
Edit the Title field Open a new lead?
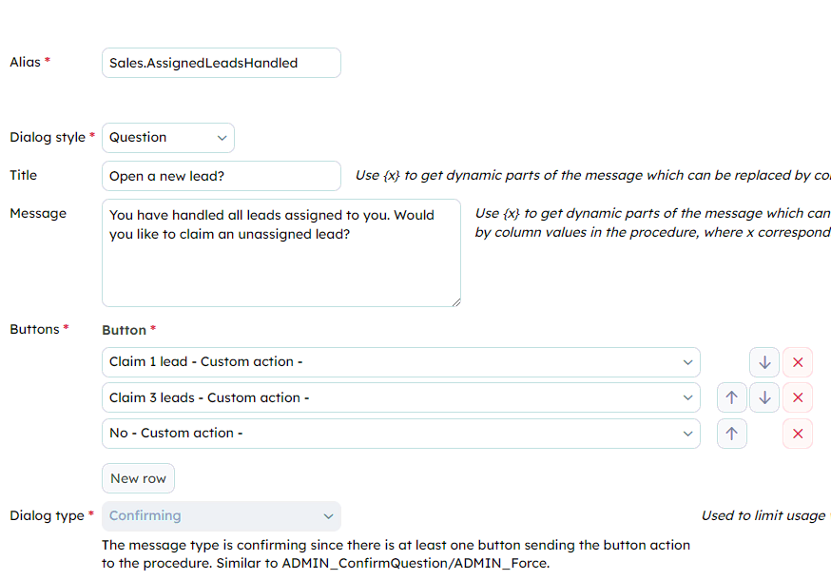tap(222, 176)
